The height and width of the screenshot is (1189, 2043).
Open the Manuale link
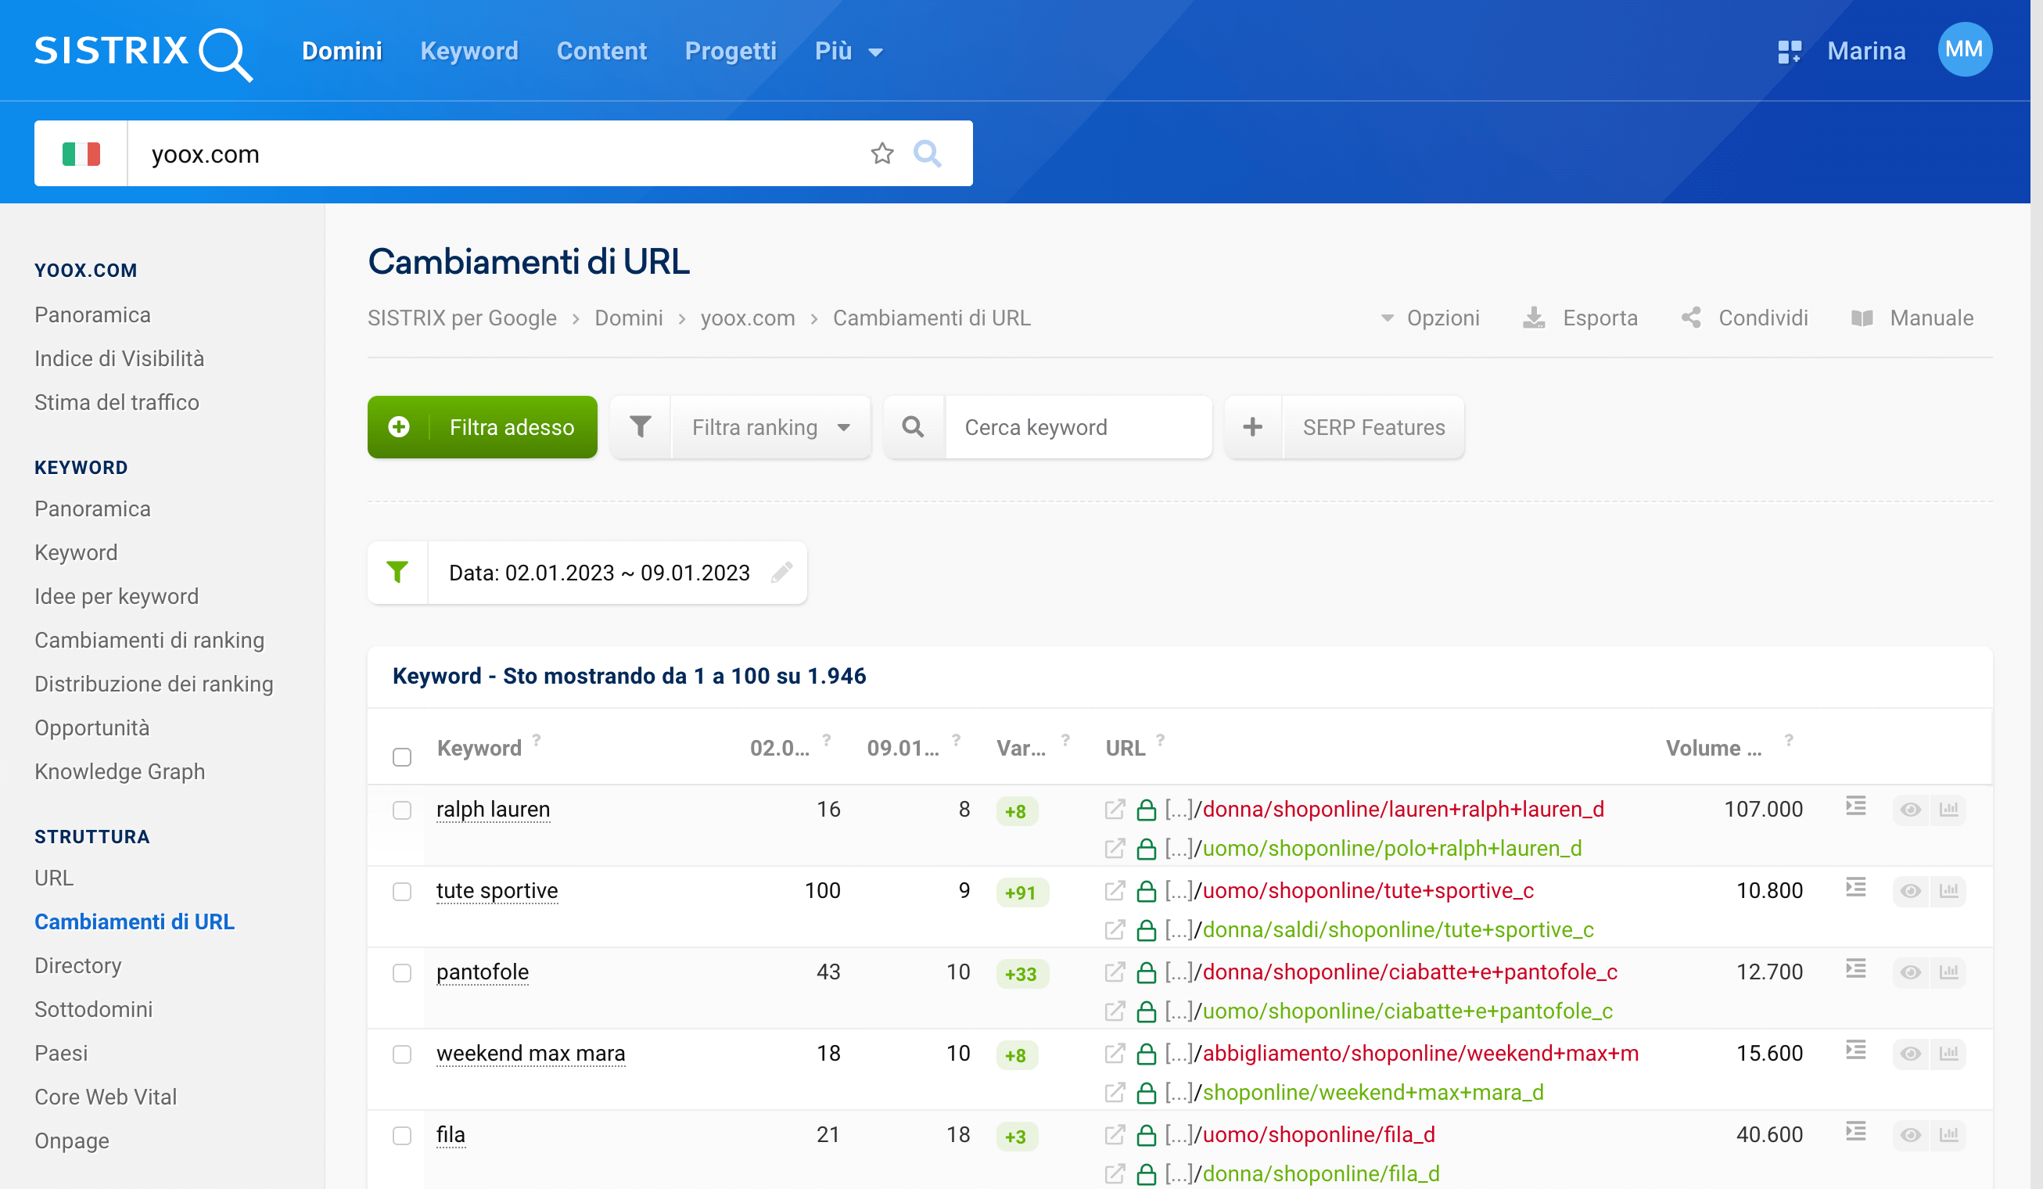tap(1912, 318)
